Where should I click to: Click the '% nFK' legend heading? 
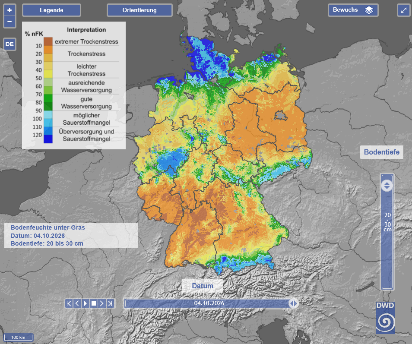pos(34,34)
